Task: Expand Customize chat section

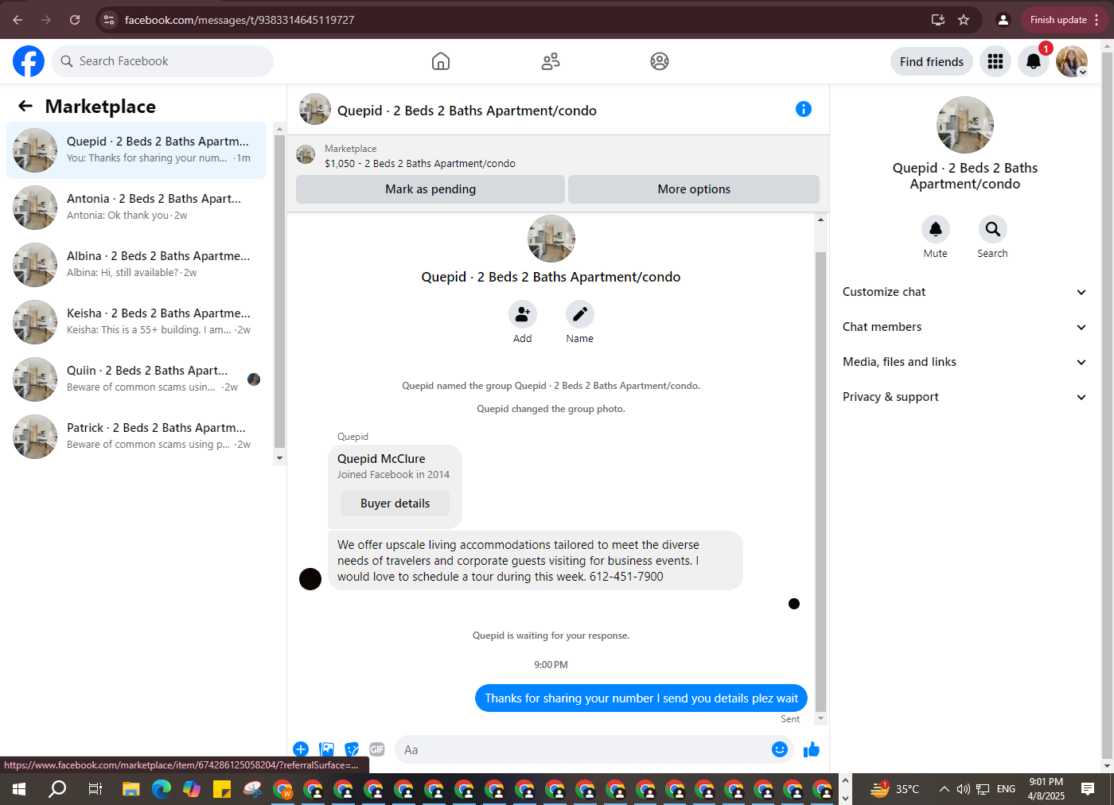Action: pos(964,292)
